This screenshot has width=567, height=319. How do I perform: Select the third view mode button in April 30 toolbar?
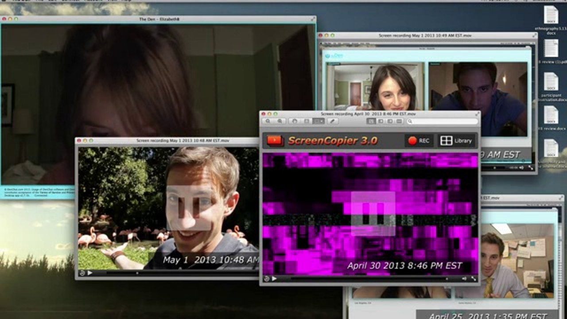(x=390, y=121)
